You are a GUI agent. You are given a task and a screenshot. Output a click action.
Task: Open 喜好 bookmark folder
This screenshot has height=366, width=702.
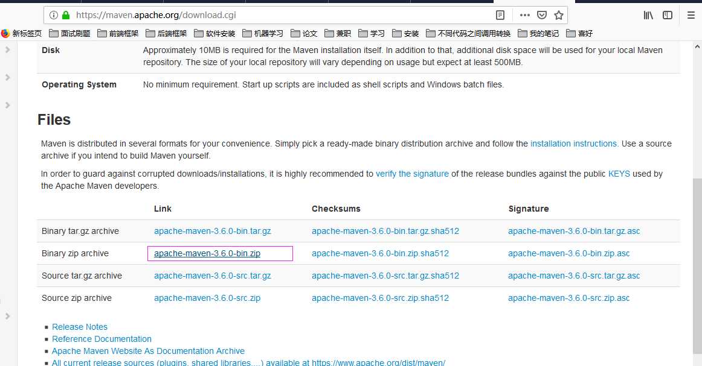579,34
